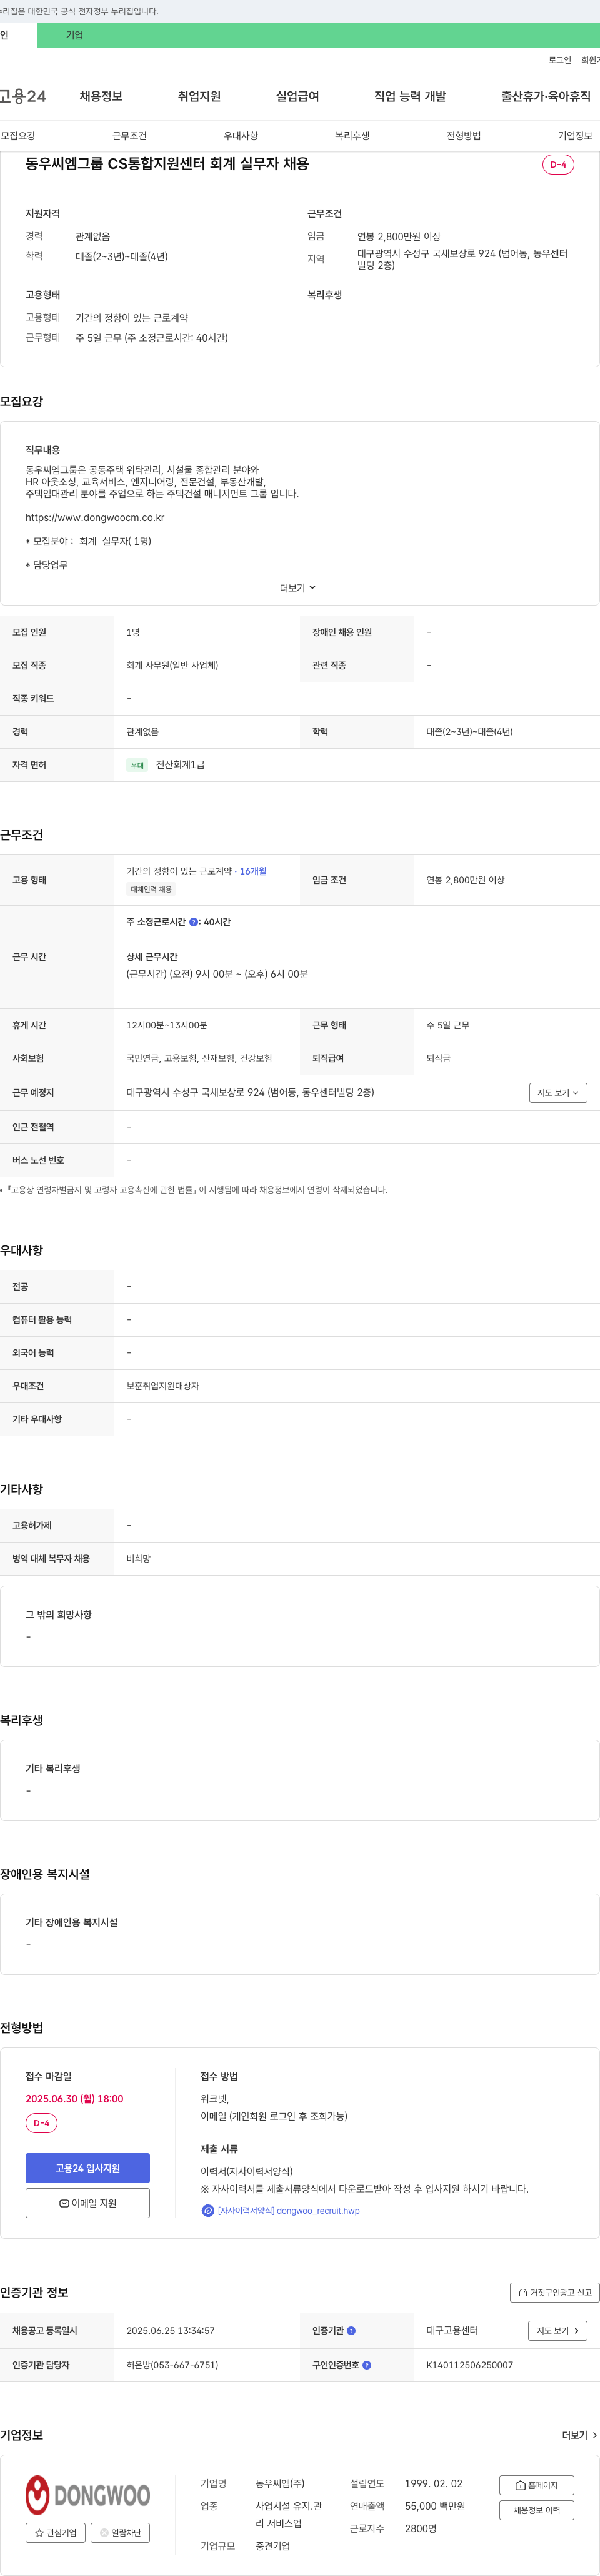Click the 중견기업 company size value
Image resolution: width=600 pixels, height=2576 pixels.
coord(272,2546)
